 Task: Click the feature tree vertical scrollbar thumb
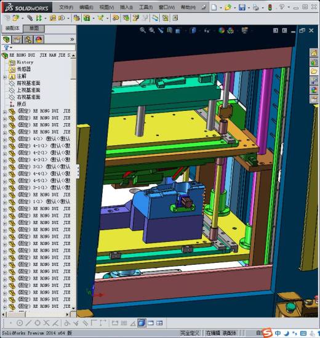[x=73, y=69]
